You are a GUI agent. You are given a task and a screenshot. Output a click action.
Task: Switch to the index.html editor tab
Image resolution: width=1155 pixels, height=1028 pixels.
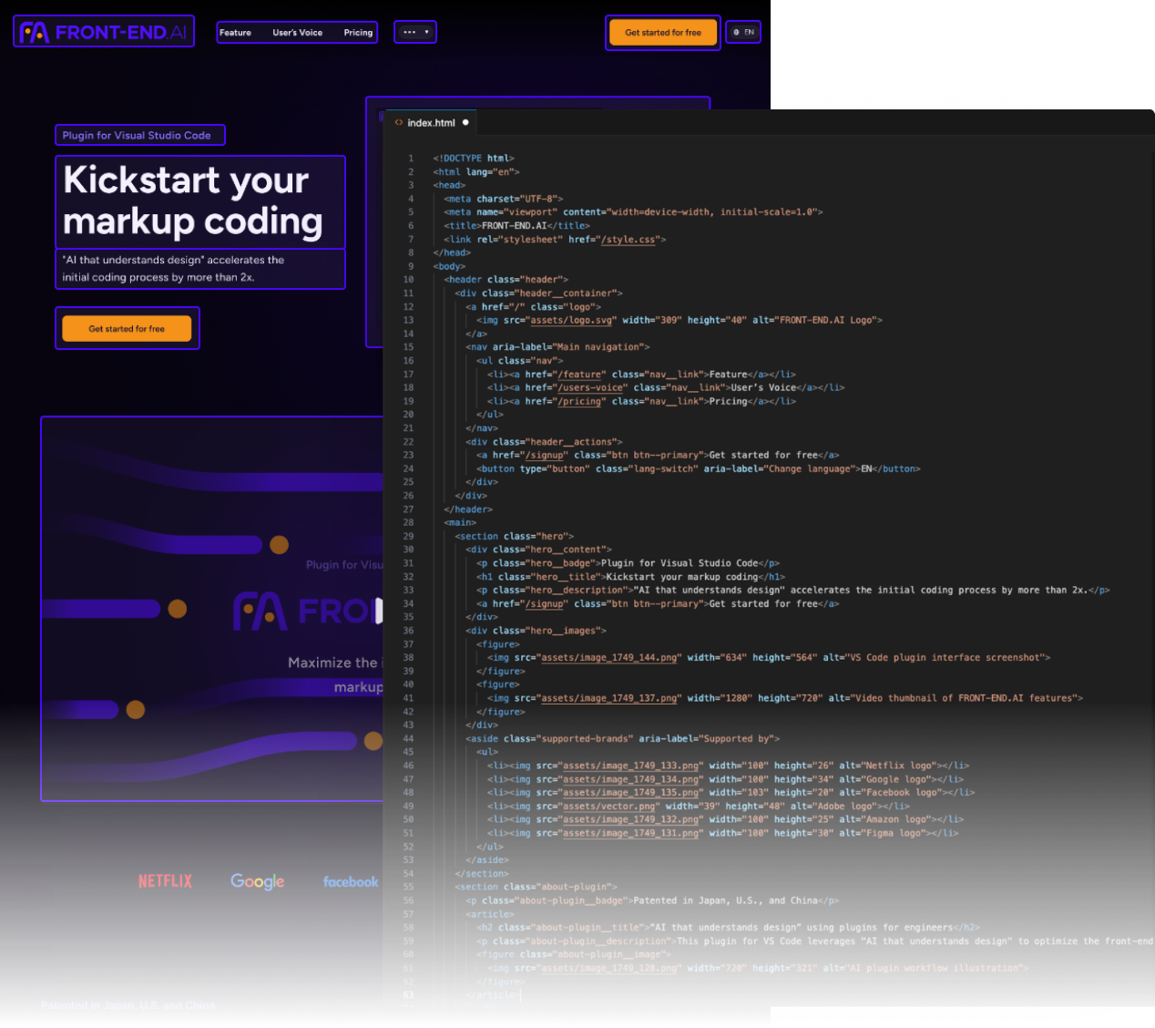pyautogui.click(x=431, y=123)
